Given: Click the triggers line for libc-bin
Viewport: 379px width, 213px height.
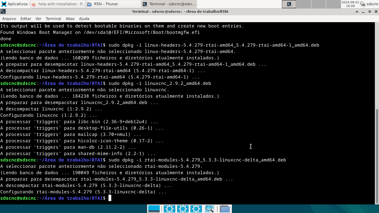Looking at the screenshot, I should point(79,122).
